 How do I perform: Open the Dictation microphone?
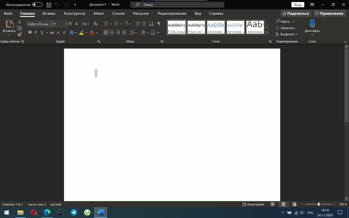(312, 24)
